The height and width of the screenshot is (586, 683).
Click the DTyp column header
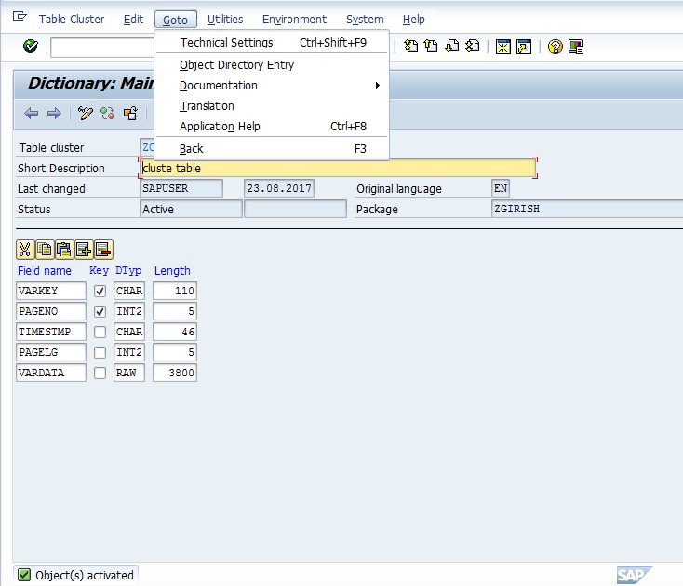[x=128, y=271]
